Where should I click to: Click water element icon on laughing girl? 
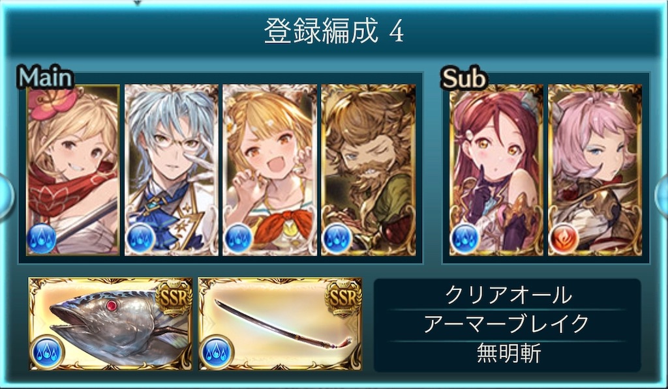pyautogui.click(x=238, y=238)
